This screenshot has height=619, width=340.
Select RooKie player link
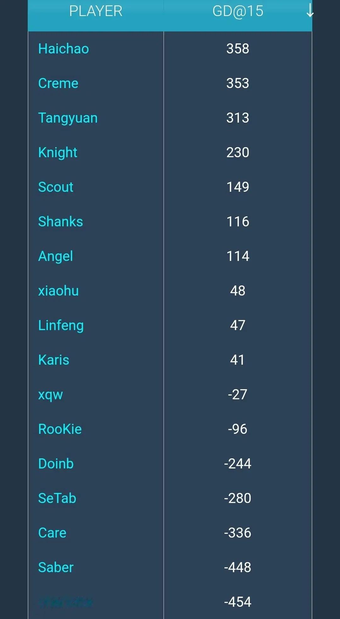(60, 429)
